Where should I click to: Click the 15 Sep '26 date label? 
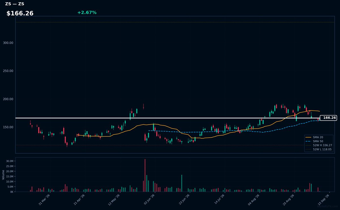tap(324, 200)
